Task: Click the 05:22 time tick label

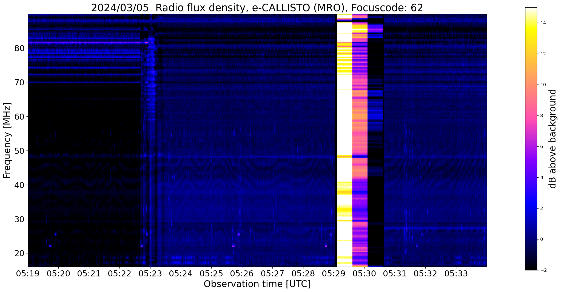Action: [x=119, y=273]
